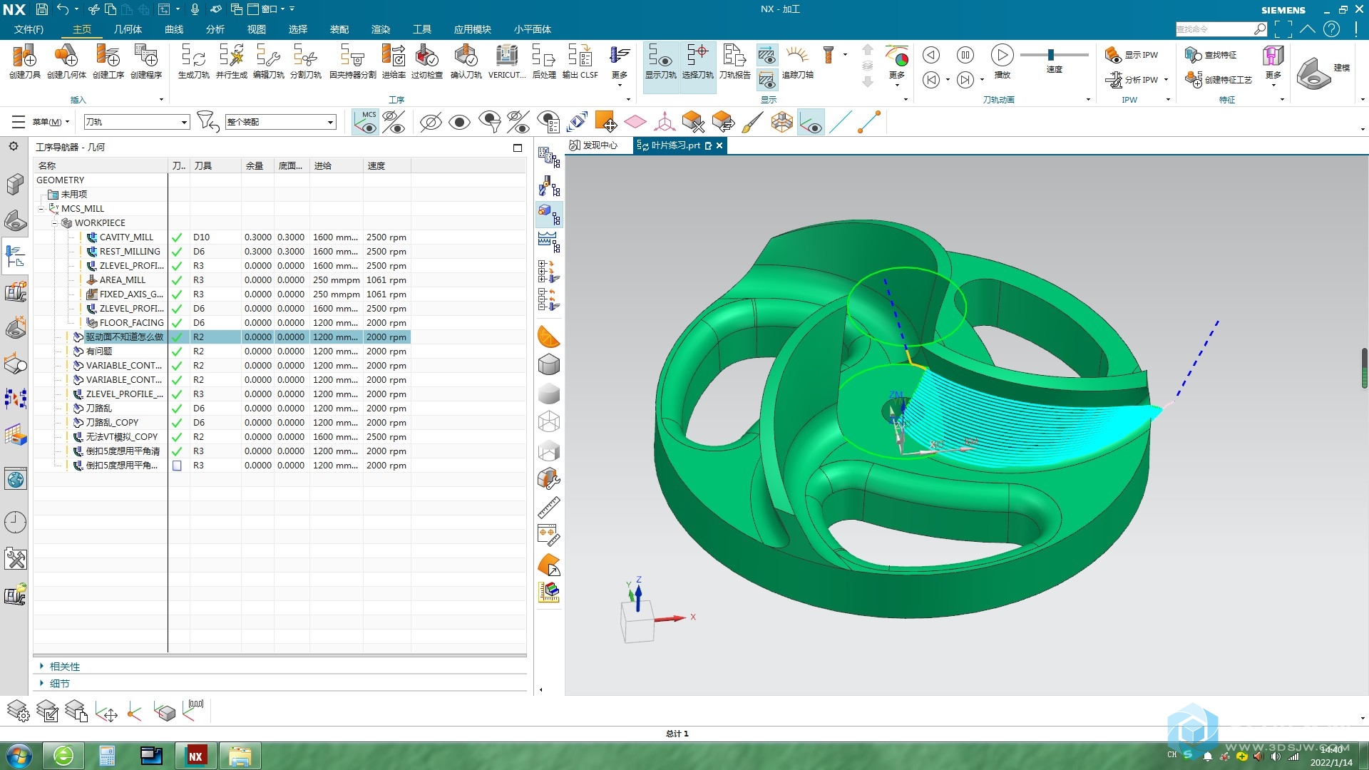Click status checkbox of last 倒扣5度 operation
Screen dimensions: 1369x770
[x=177, y=466]
